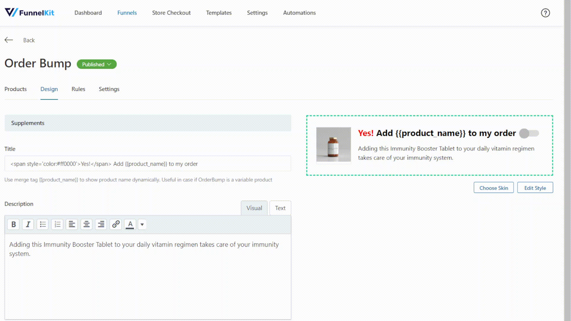Open the Automations menu

tap(299, 13)
